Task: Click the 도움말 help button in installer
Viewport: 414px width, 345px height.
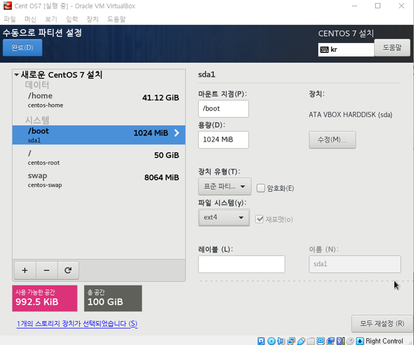Action: [392, 47]
